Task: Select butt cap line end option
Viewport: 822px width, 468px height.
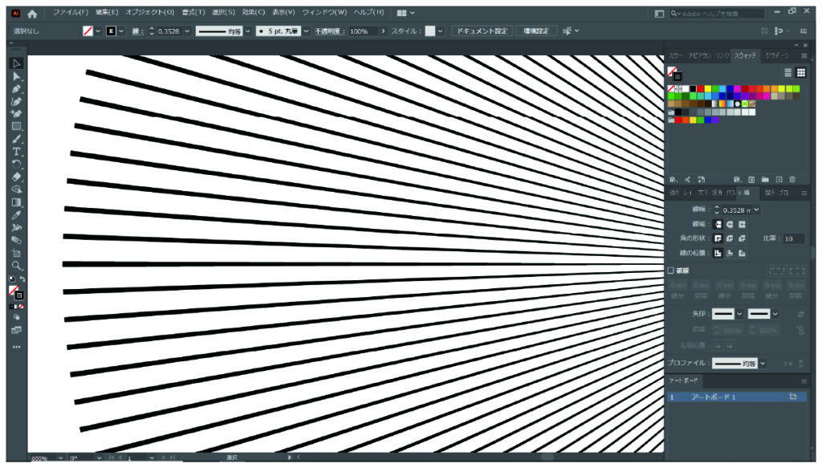Action: coord(718,224)
